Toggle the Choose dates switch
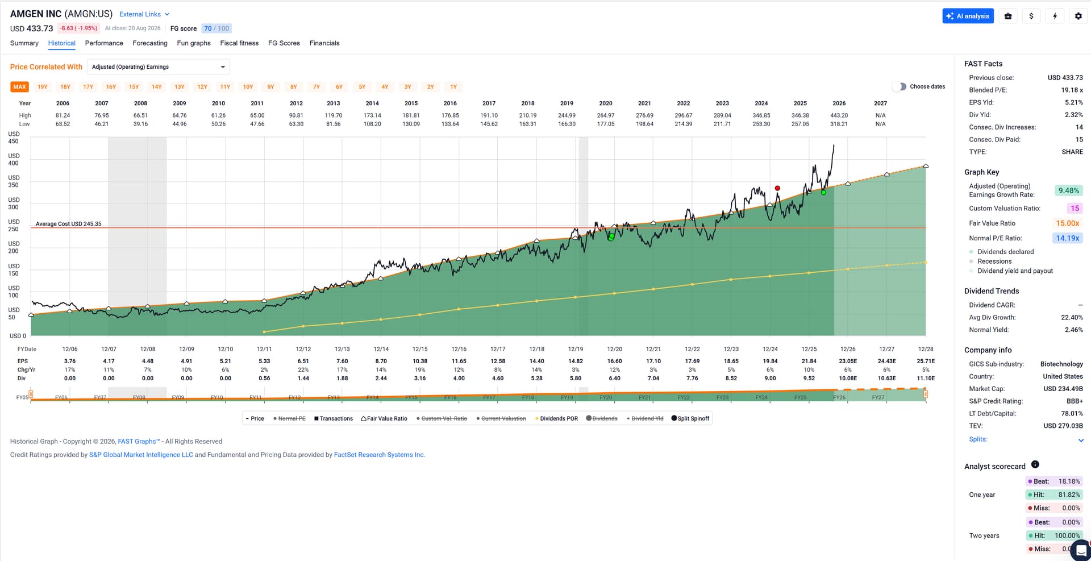This screenshot has height=561, width=1091. pos(899,86)
